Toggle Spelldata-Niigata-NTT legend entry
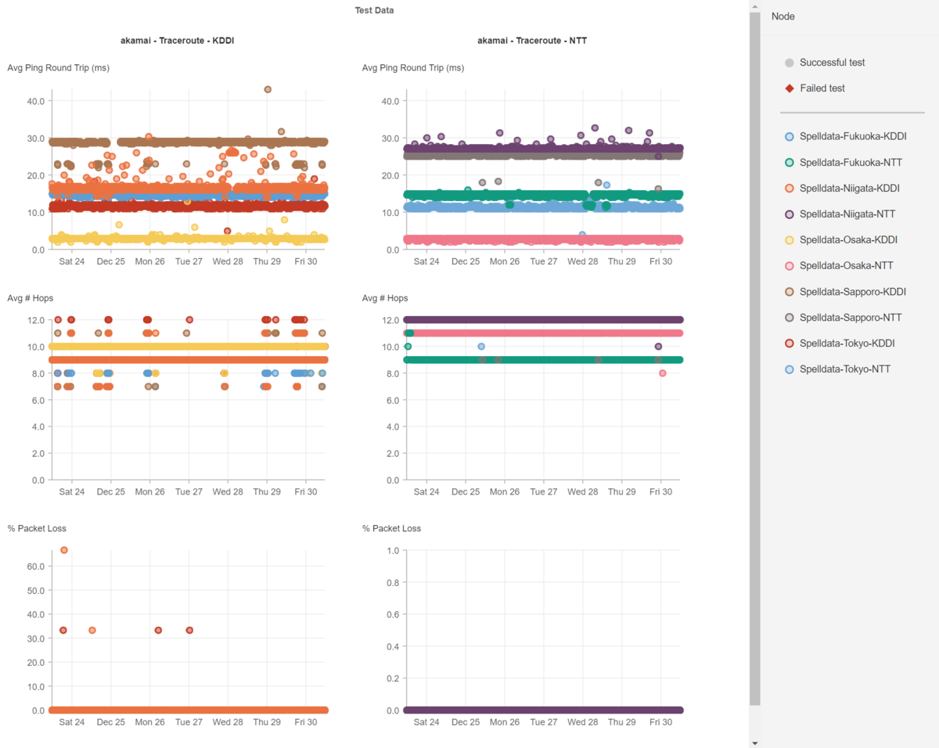Screen dimensions: 939x748 tap(840, 214)
